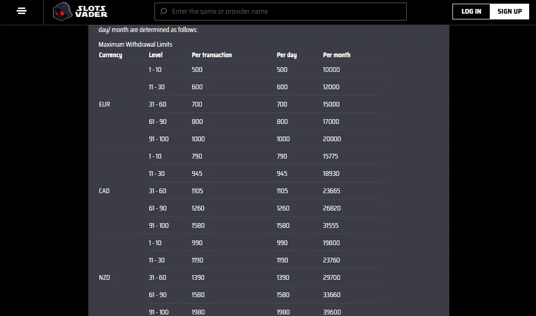Click the per month value 20000
This screenshot has height=316, width=536.
(x=332, y=139)
